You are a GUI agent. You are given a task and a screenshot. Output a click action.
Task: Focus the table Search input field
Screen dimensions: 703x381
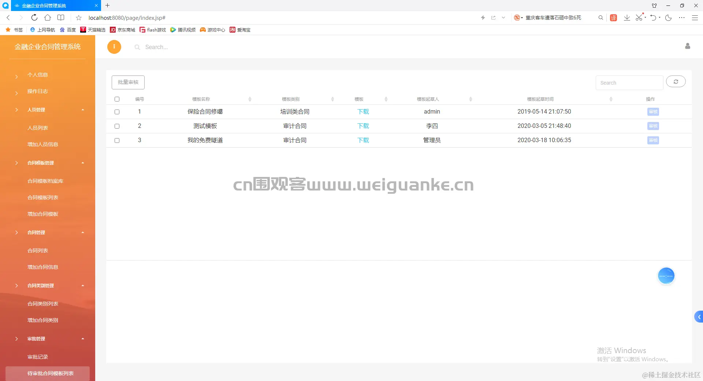coord(629,83)
